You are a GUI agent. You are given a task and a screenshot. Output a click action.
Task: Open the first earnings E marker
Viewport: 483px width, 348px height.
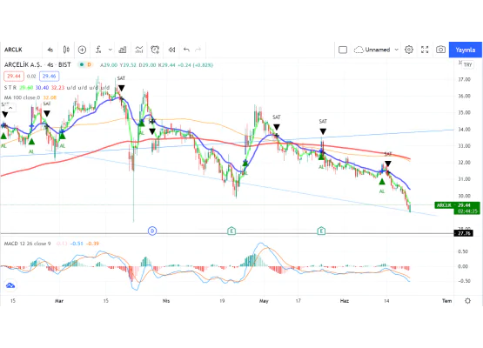coord(231,231)
